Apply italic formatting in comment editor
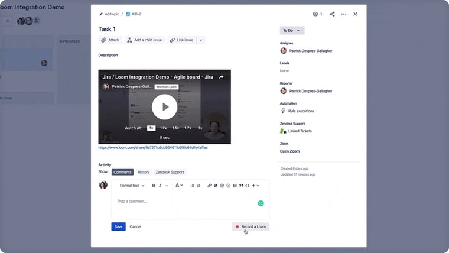The height and width of the screenshot is (253, 449). tap(160, 186)
